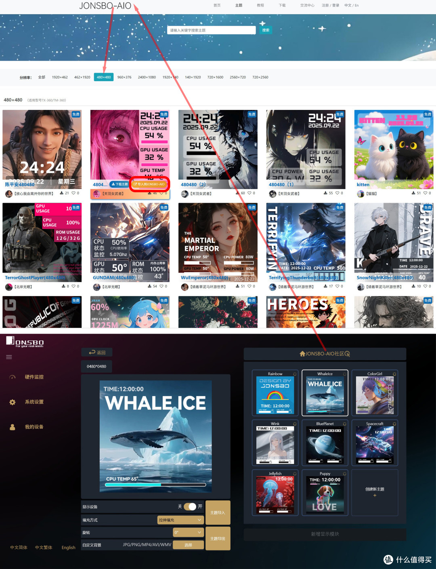Select the Puppy theme thumbnail
The image size is (436, 569).
click(325, 495)
